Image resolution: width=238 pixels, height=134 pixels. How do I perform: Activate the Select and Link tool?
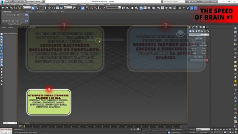coord(12,8)
